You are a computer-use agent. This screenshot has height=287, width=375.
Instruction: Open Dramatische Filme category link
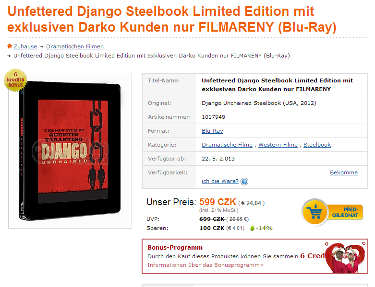(x=227, y=145)
